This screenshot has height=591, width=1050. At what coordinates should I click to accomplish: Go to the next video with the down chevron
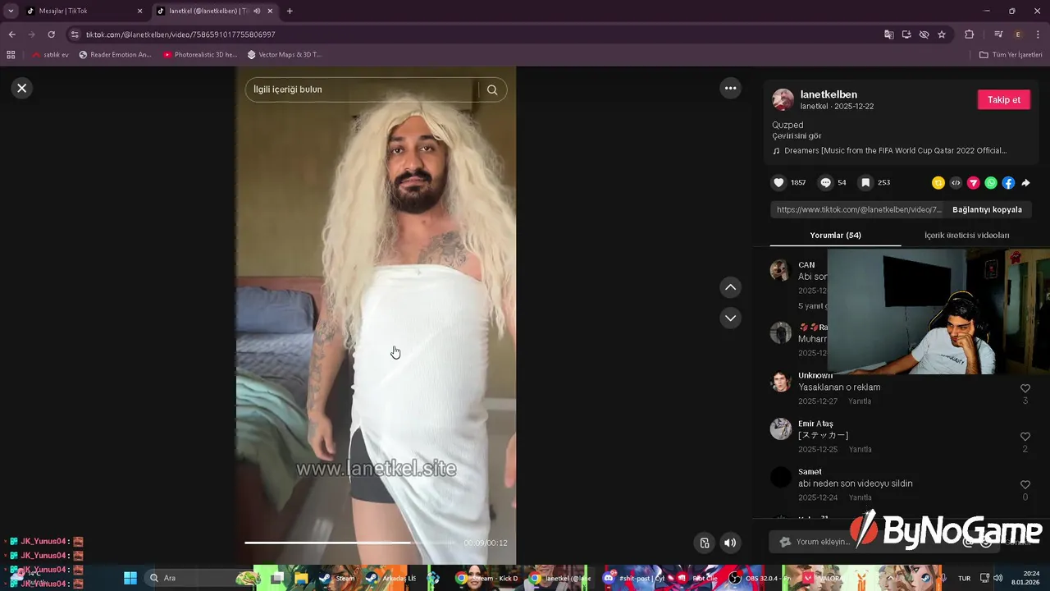coord(730,318)
